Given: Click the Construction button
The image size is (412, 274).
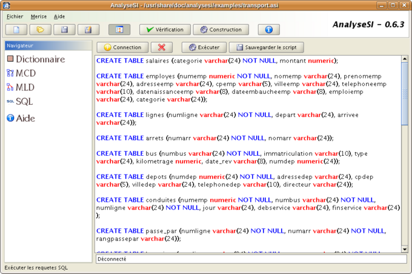Looking at the screenshot, I should (x=221, y=30).
